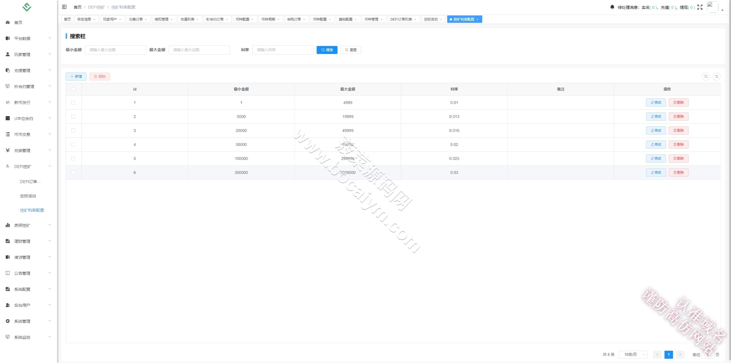Click the 充提管理 sidebar icon
The image size is (731, 363).
click(x=8, y=70)
